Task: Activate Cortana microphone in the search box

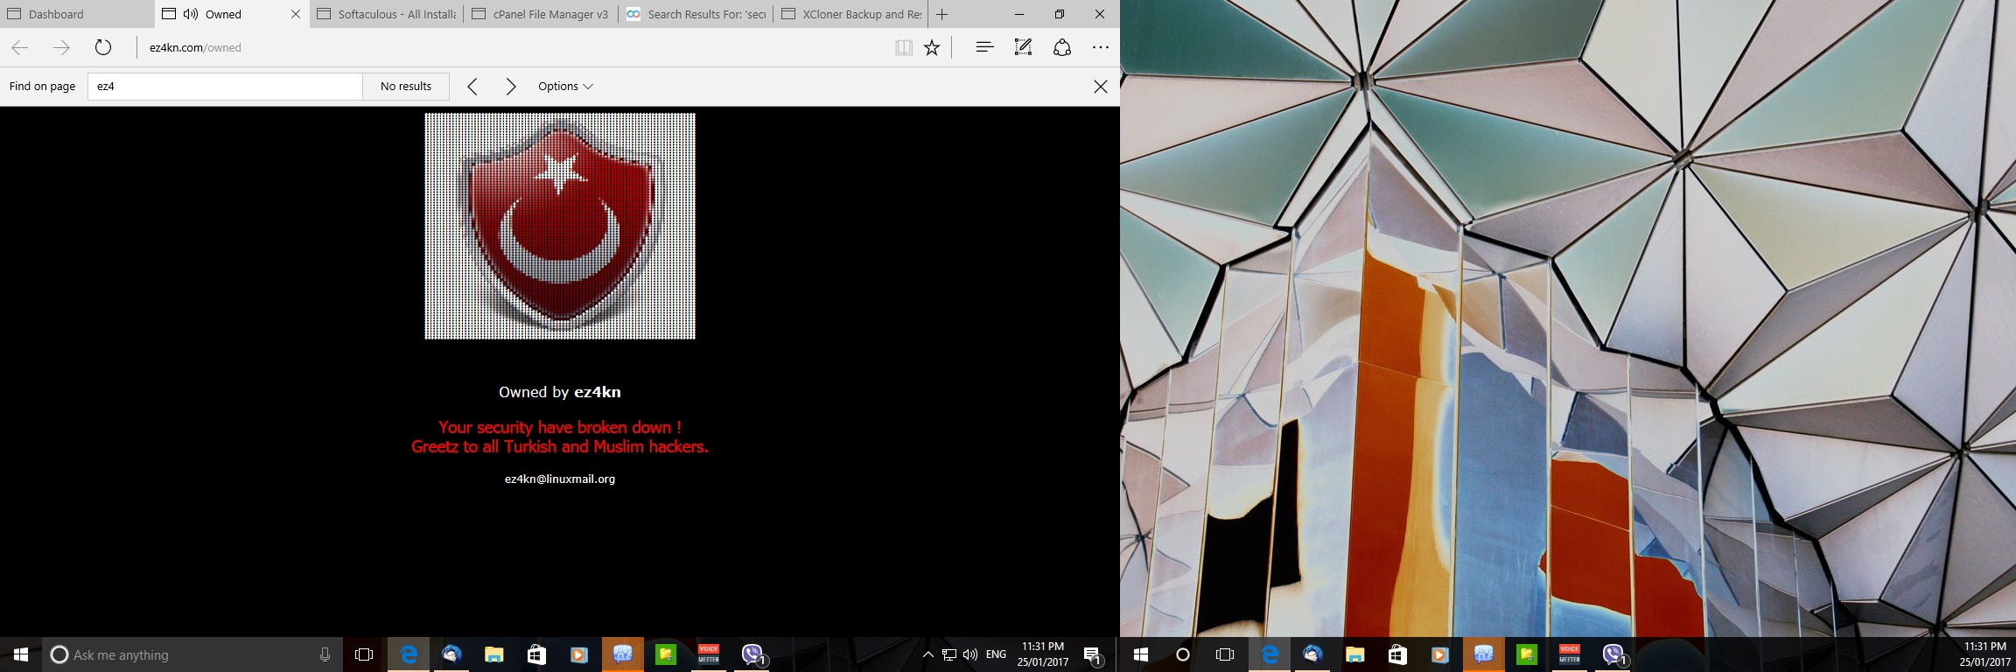Action: [325, 654]
